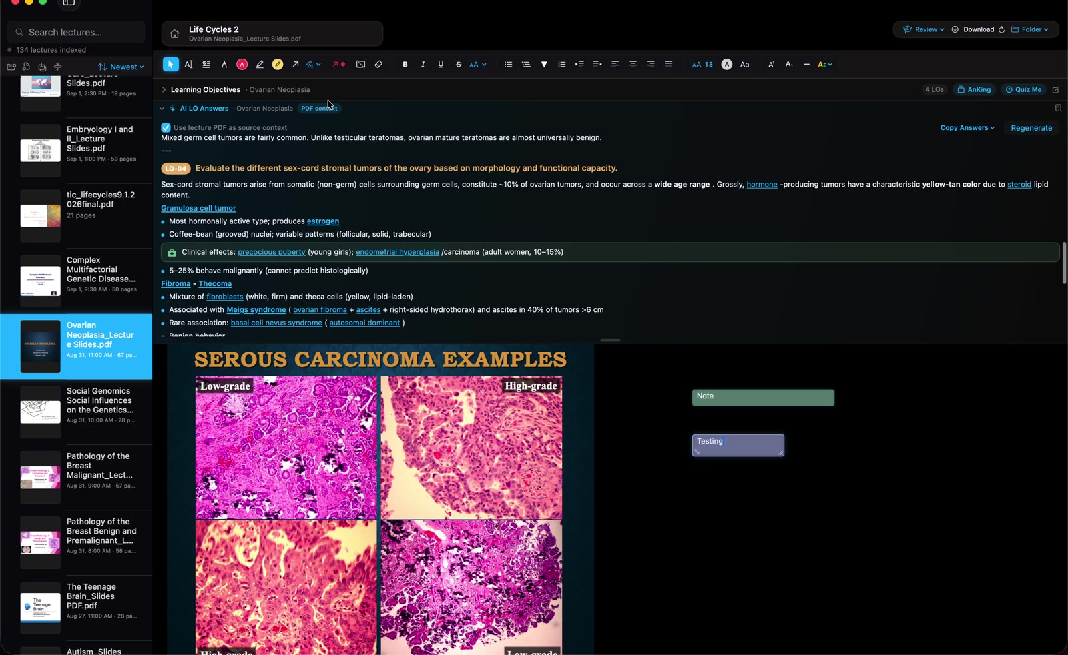The image size is (1068, 655).
Task: Toggle underline formatting
Action: (x=441, y=65)
